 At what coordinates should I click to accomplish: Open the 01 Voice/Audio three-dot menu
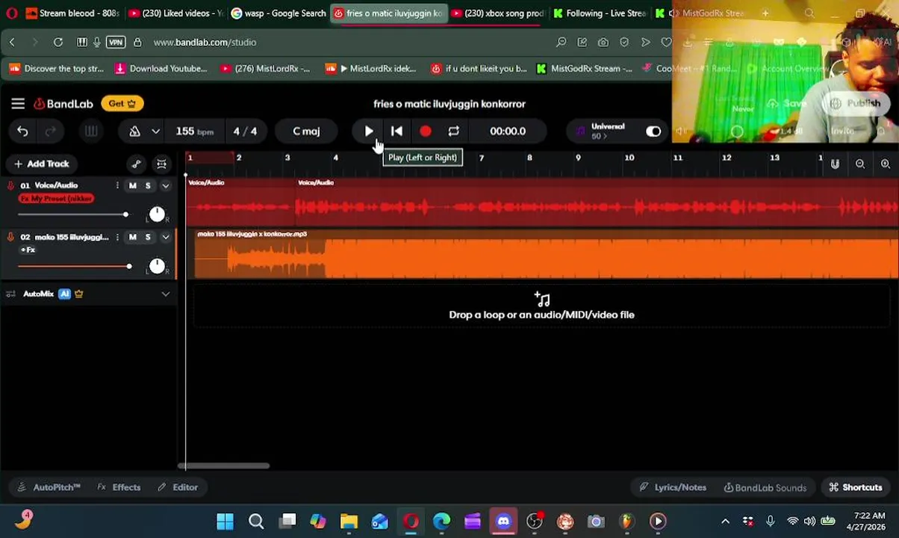(117, 185)
